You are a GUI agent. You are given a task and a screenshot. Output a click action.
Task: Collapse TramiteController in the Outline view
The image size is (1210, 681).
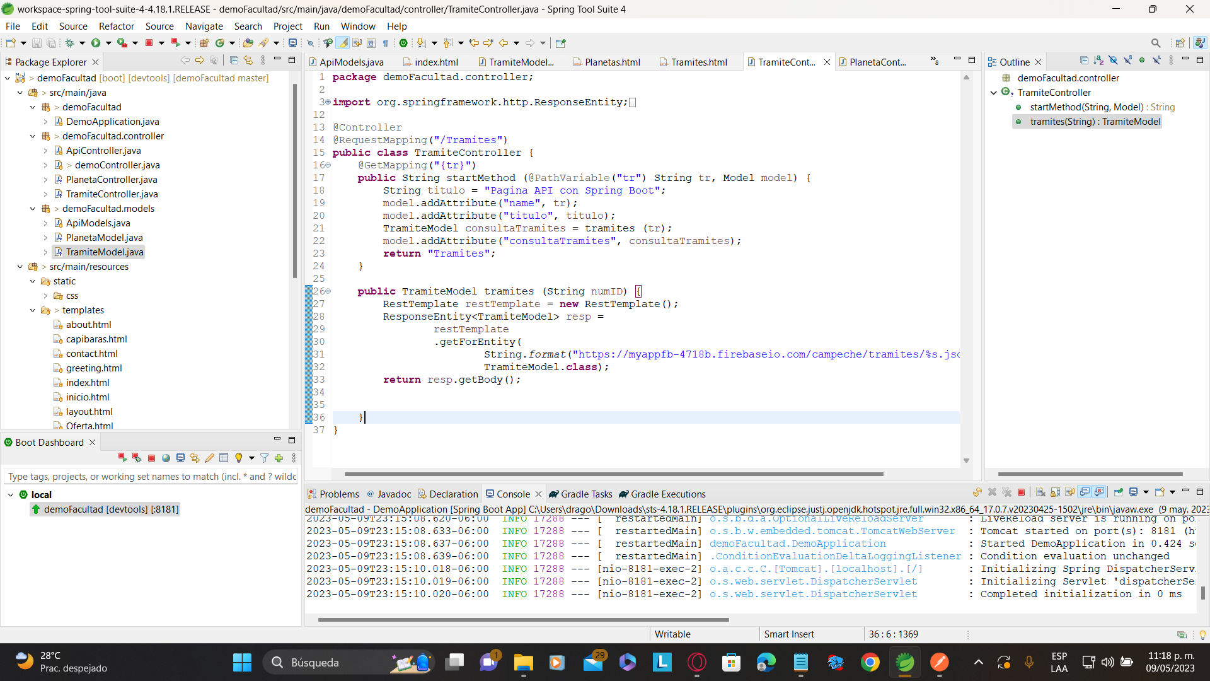coord(994,92)
